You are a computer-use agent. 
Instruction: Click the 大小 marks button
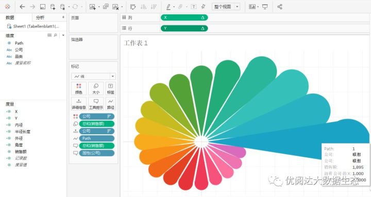click(96, 88)
